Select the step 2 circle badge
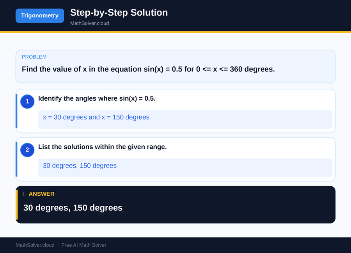Image resolution: width=351 pixels, height=253 pixels. tap(27, 150)
